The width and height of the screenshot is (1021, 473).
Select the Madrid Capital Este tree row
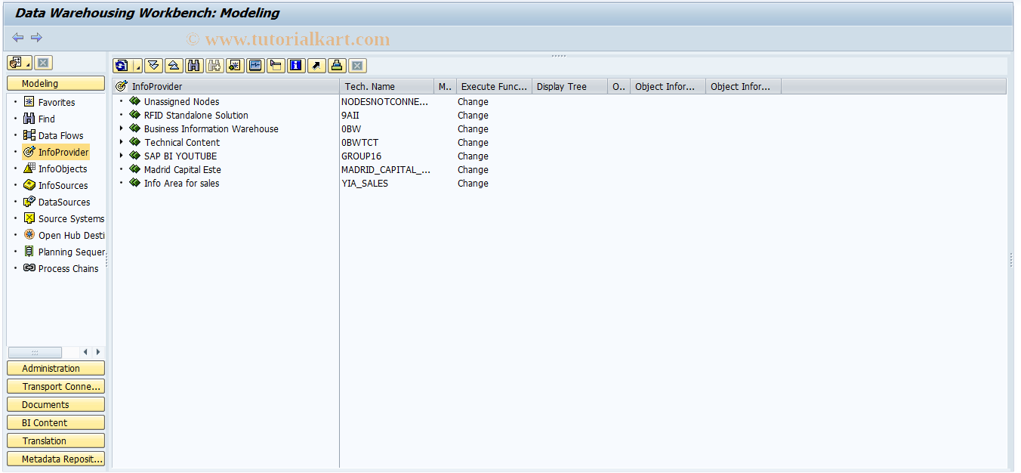(182, 169)
